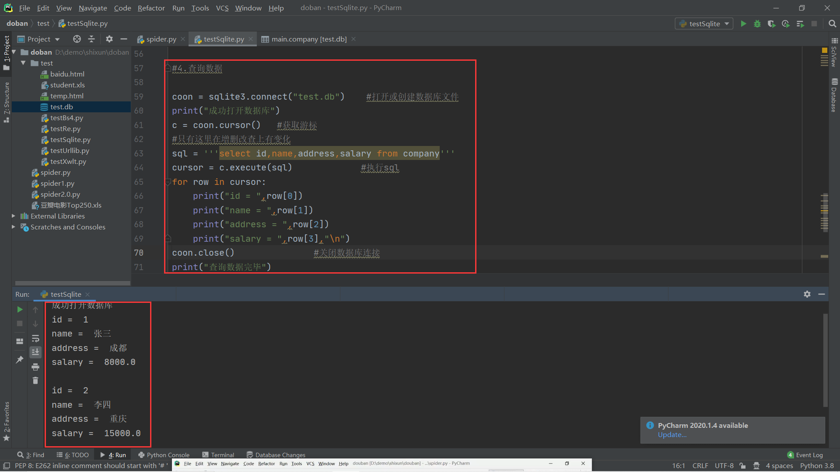
Task: Click the Debug bug icon
Action: coord(757,24)
